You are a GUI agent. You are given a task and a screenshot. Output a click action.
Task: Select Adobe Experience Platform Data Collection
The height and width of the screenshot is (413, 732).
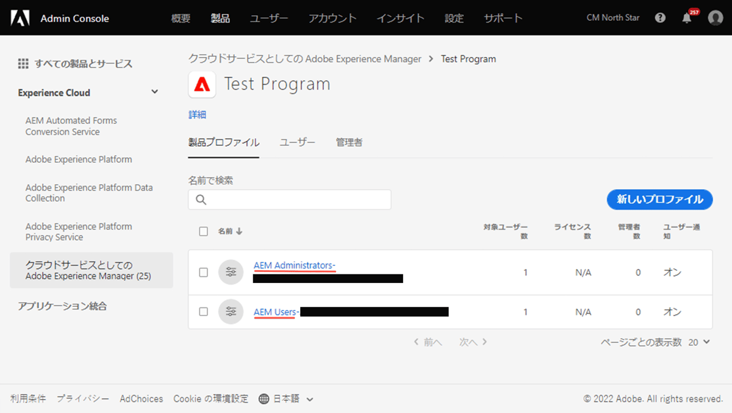(89, 193)
